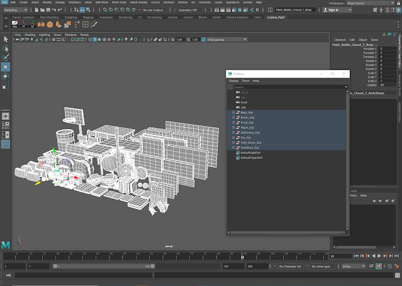
Task: Open the Mesh Tools menu
Action: pos(119,3)
